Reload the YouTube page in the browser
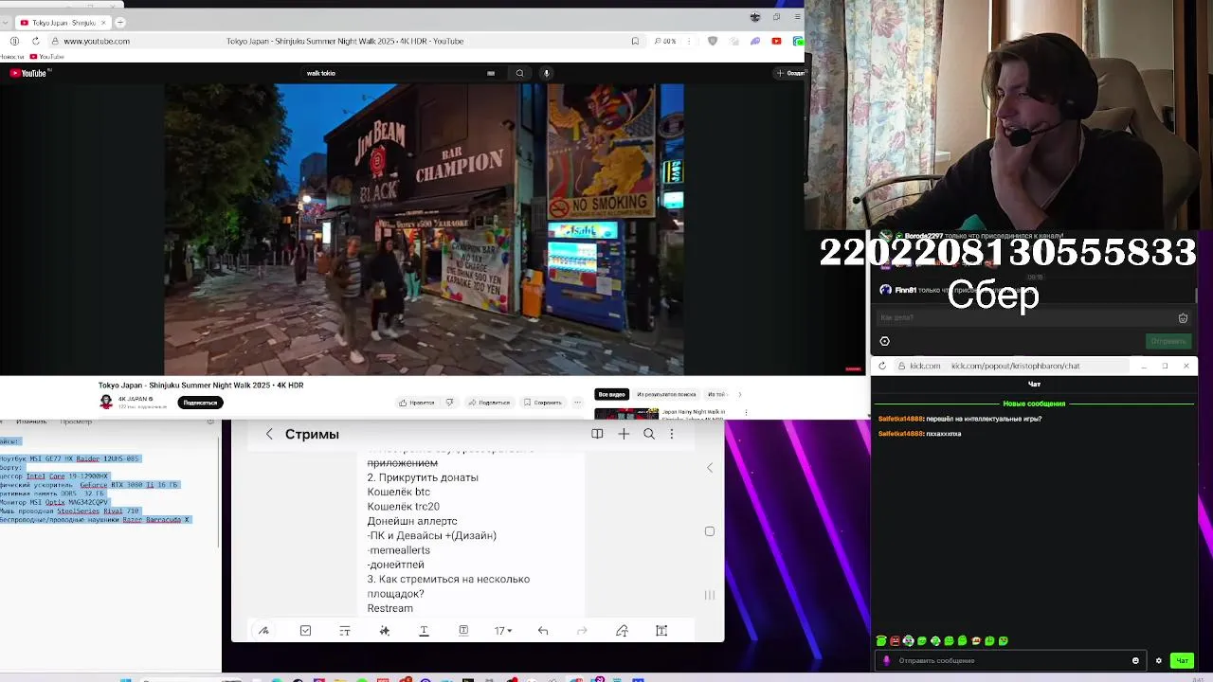The width and height of the screenshot is (1213, 682). click(35, 41)
